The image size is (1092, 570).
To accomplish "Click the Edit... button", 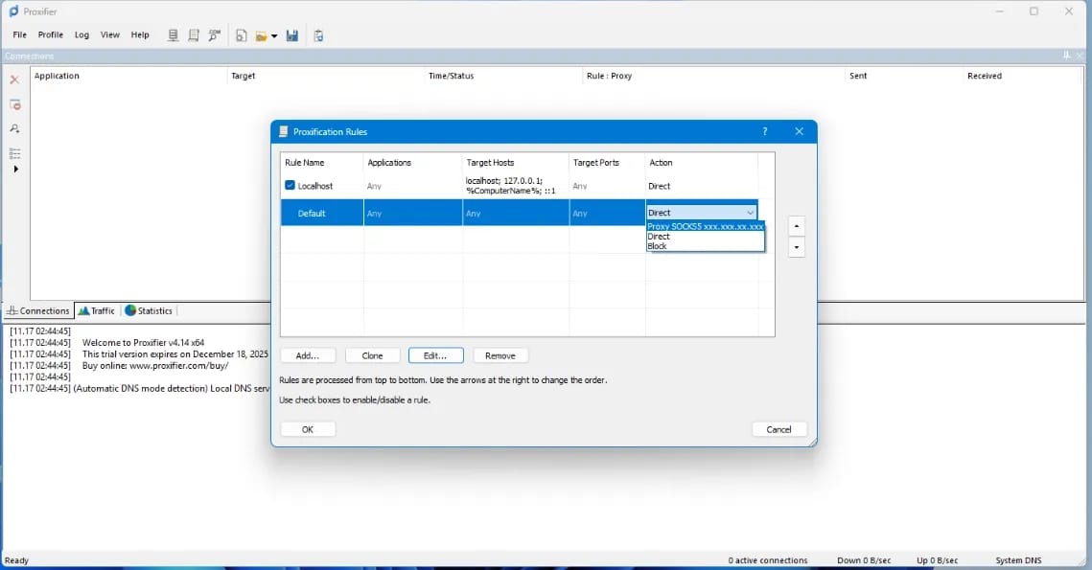I will coord(436,355).
